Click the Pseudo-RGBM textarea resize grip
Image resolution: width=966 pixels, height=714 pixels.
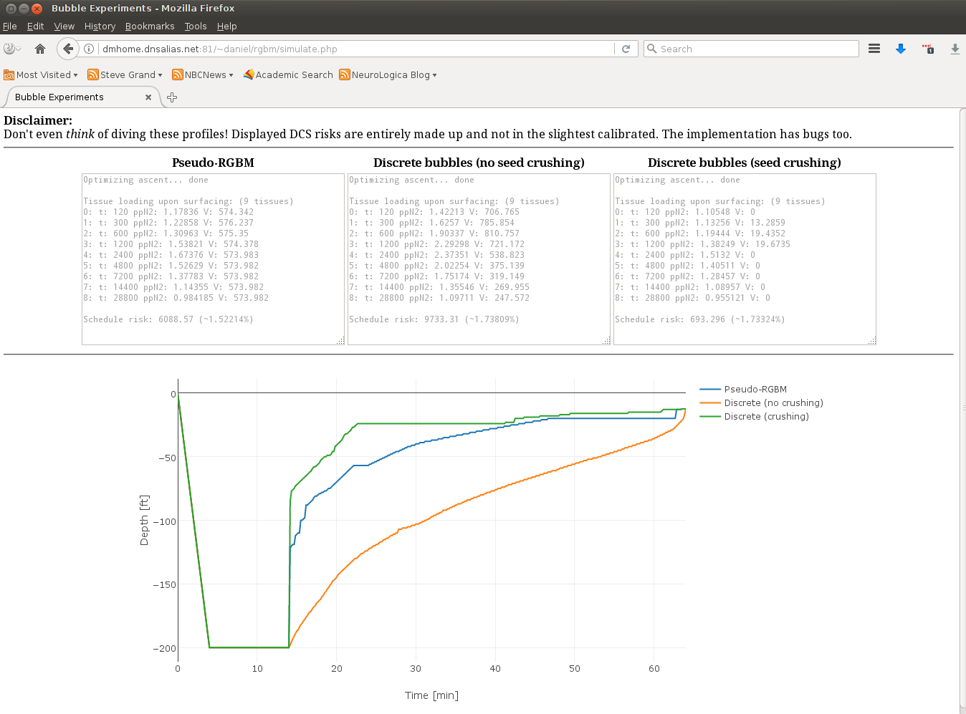(x=340, y=341)
